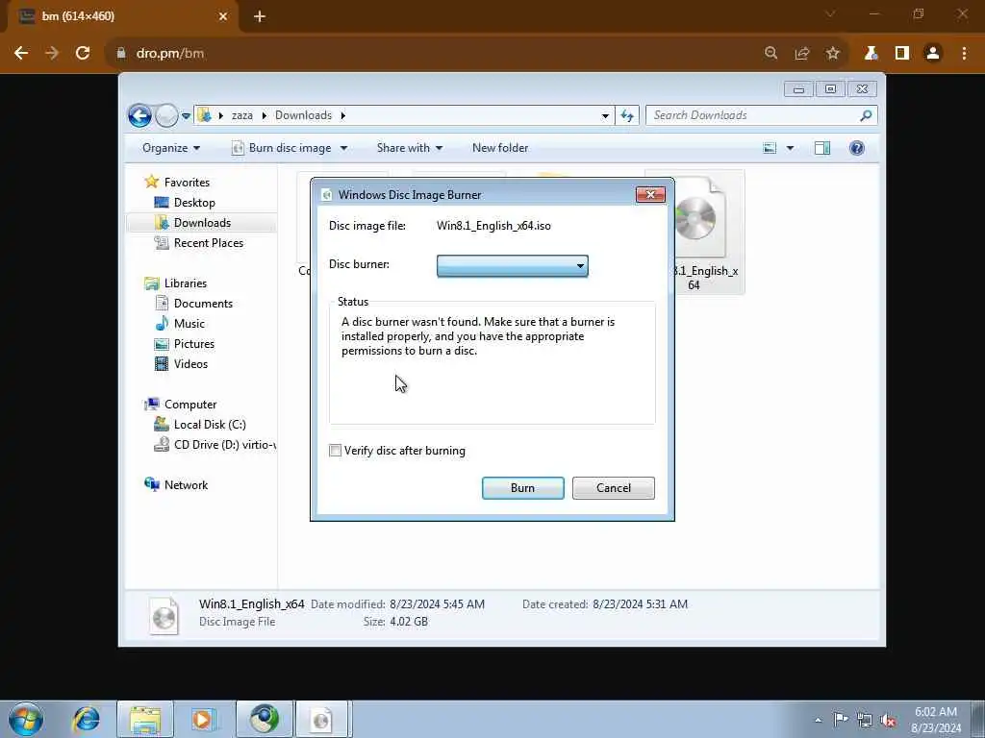Click the Chrome back arrow

point(21,54)
